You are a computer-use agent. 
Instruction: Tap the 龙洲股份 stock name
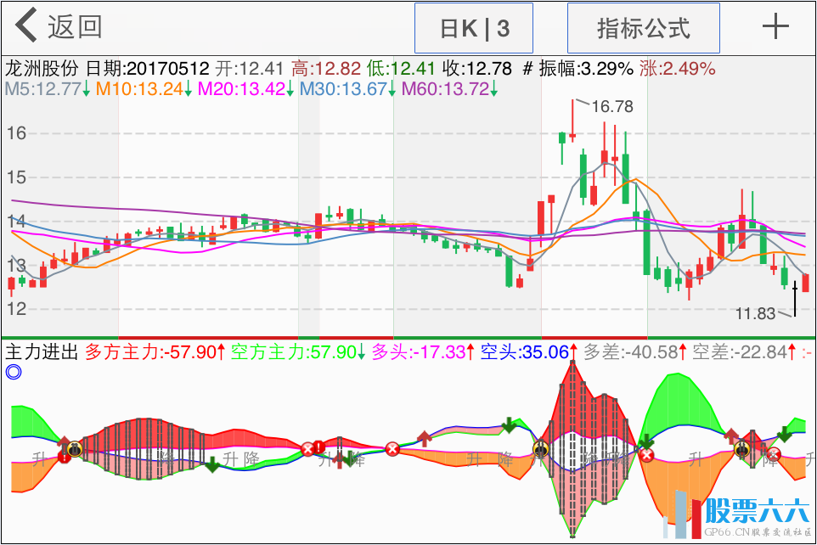pos(42,69)
